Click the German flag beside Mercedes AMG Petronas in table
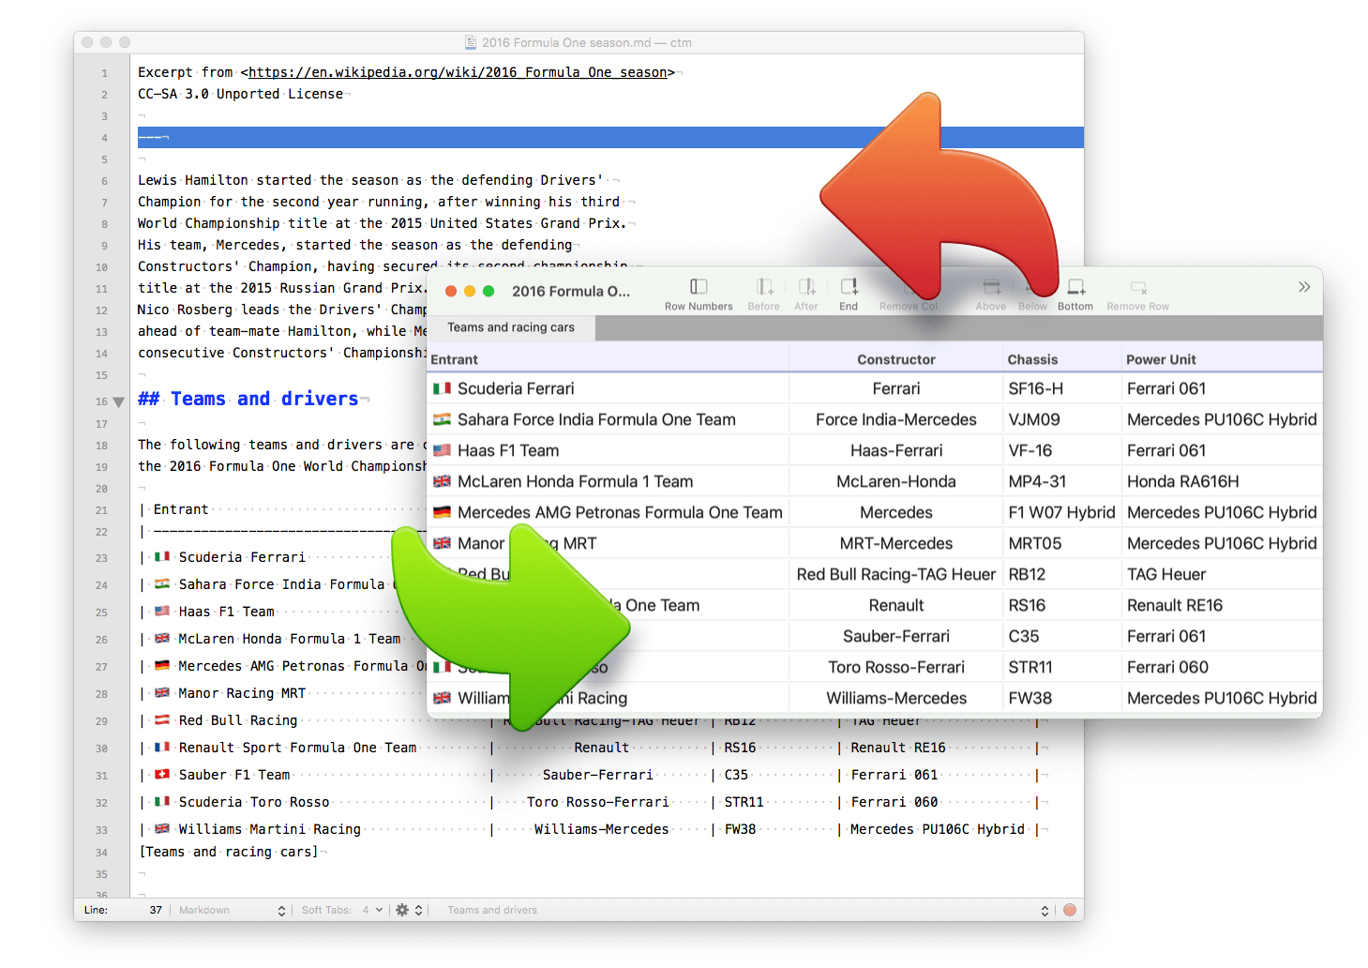 click(443, 512)
